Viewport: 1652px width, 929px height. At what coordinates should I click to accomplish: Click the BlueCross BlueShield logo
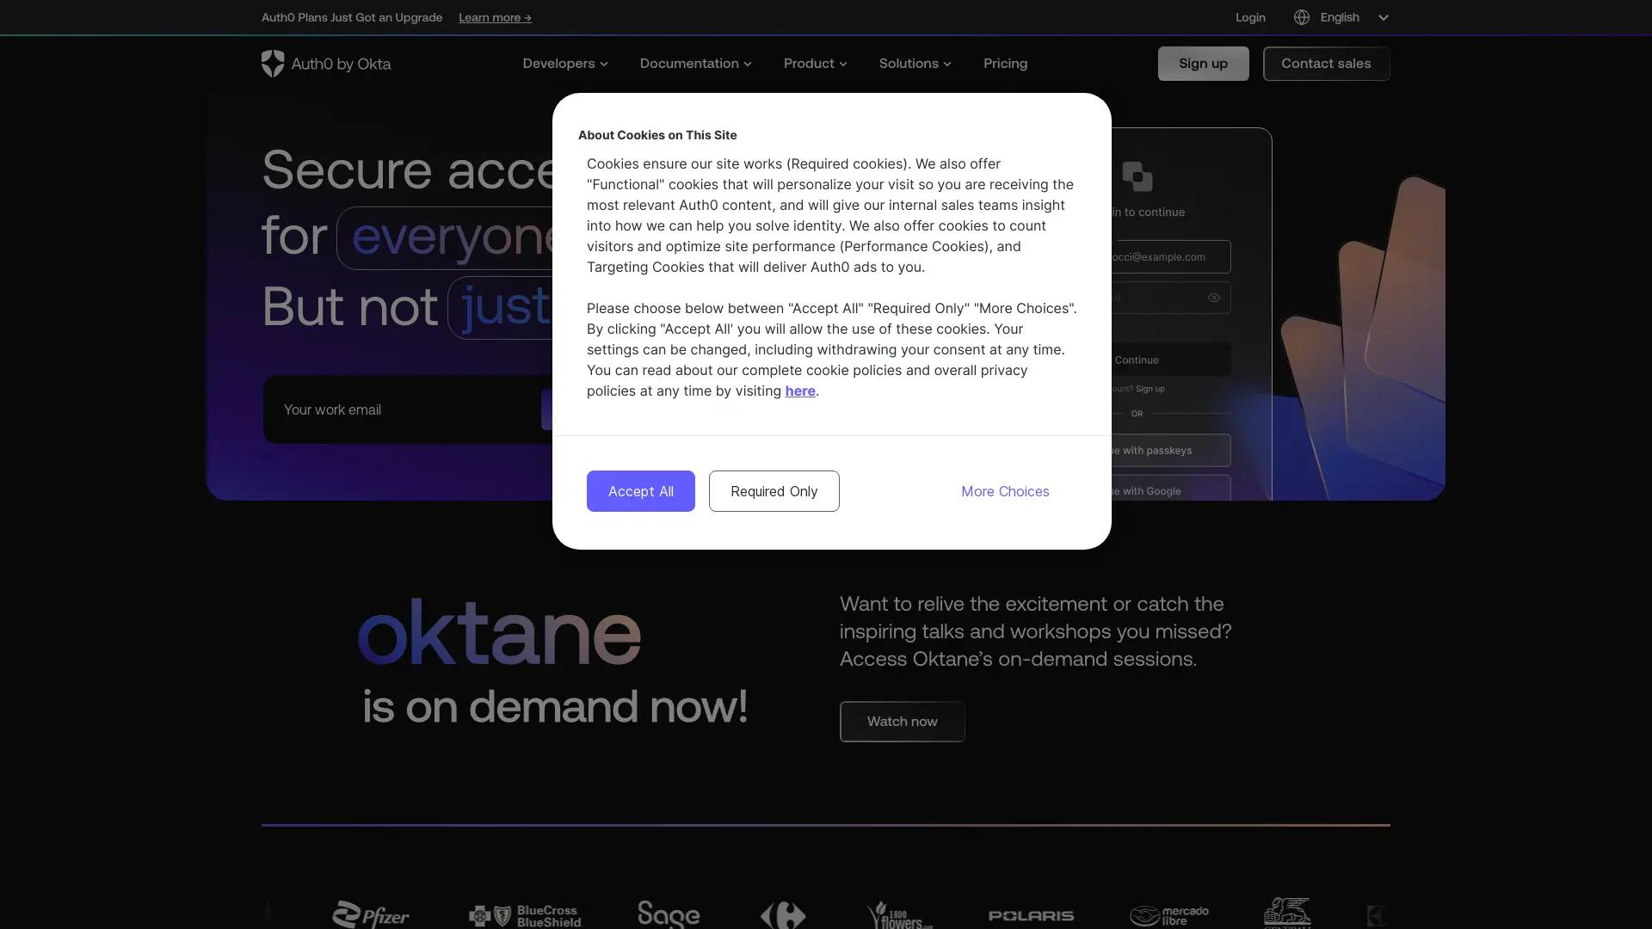point(526,915)
